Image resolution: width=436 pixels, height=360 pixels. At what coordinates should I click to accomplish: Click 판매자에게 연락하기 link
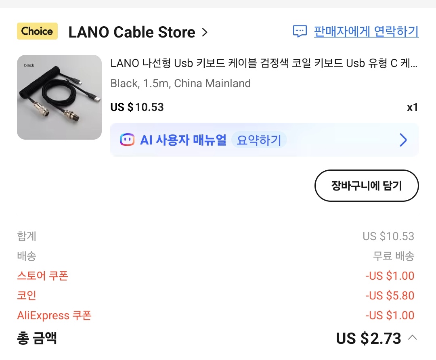pos(366,31)
